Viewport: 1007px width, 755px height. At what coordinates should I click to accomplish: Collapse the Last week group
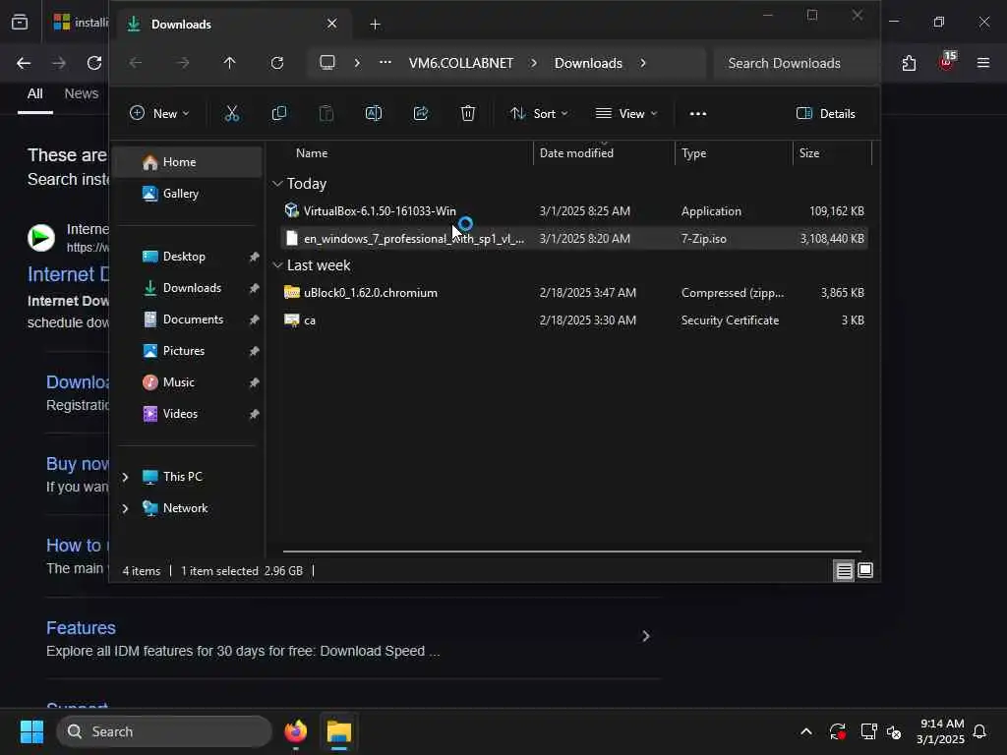277,265
